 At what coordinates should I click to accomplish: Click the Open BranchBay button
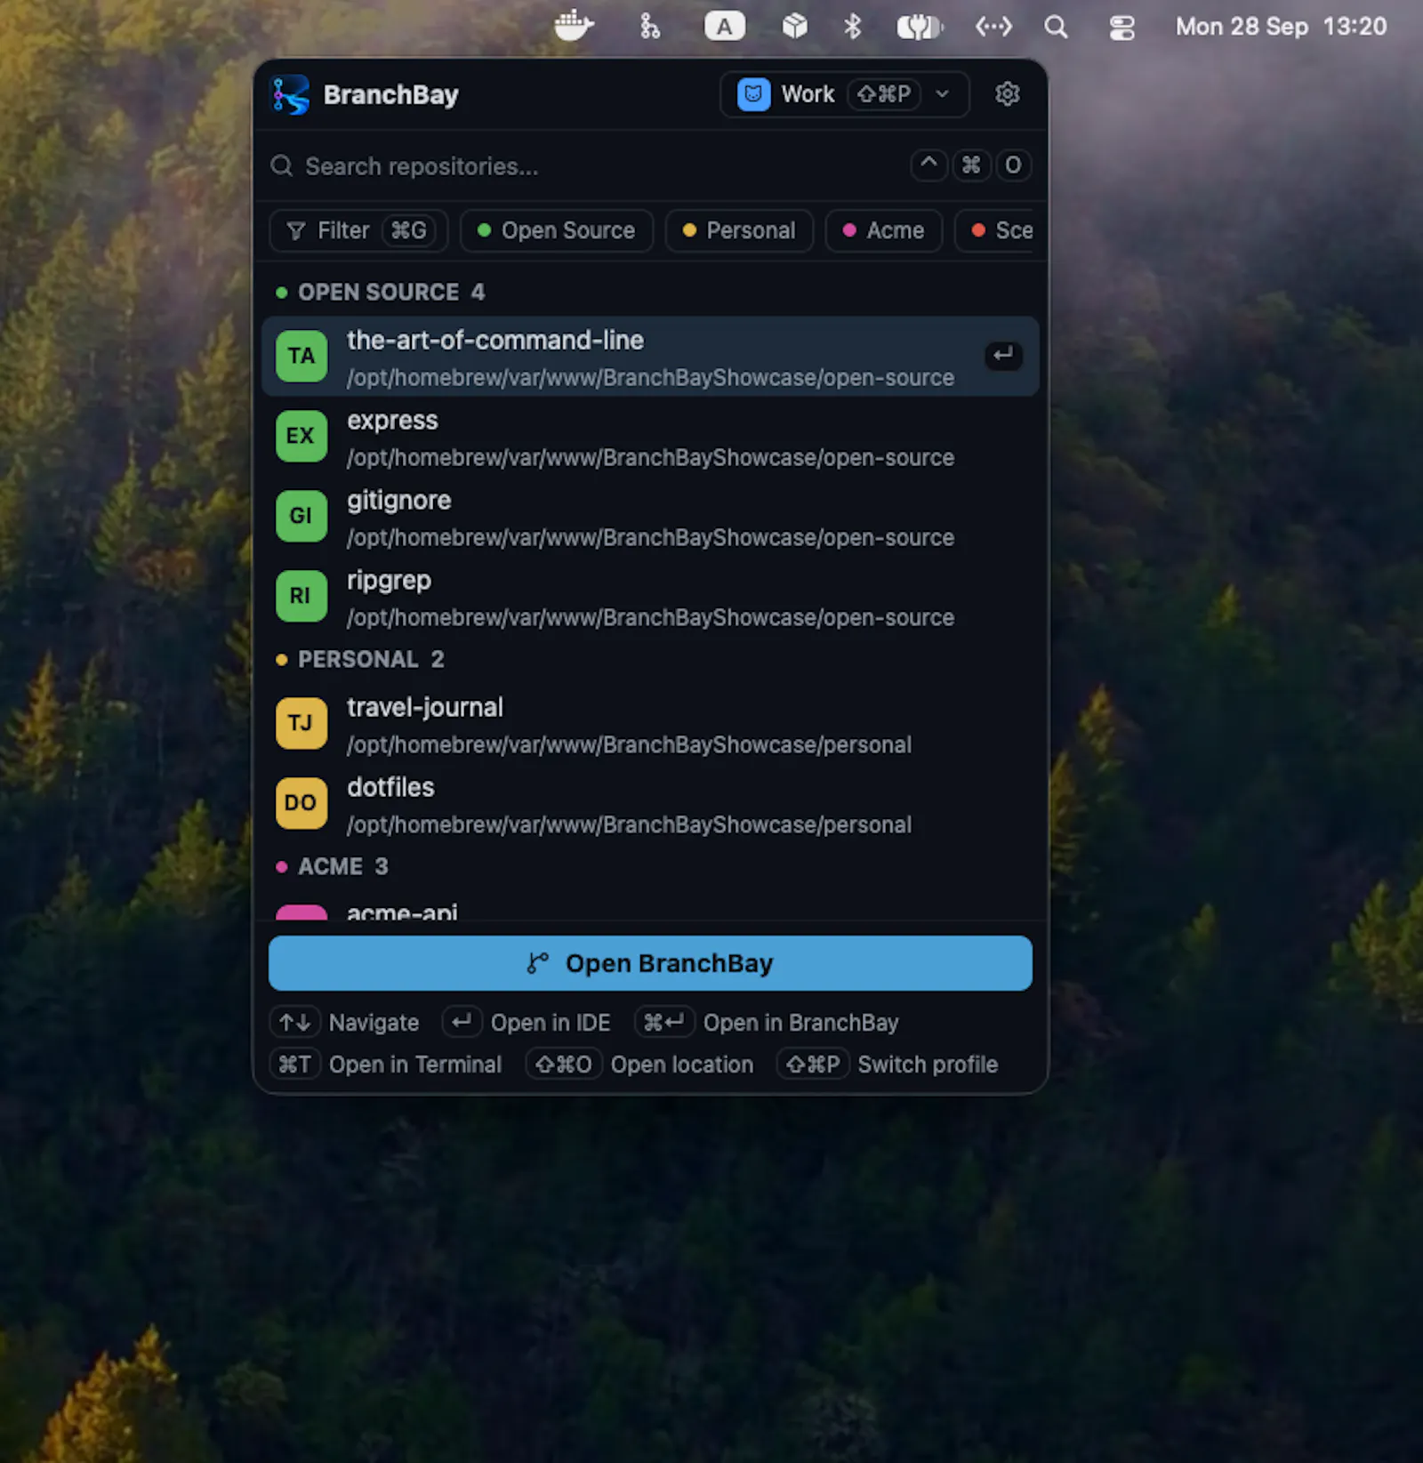[650, 963]
